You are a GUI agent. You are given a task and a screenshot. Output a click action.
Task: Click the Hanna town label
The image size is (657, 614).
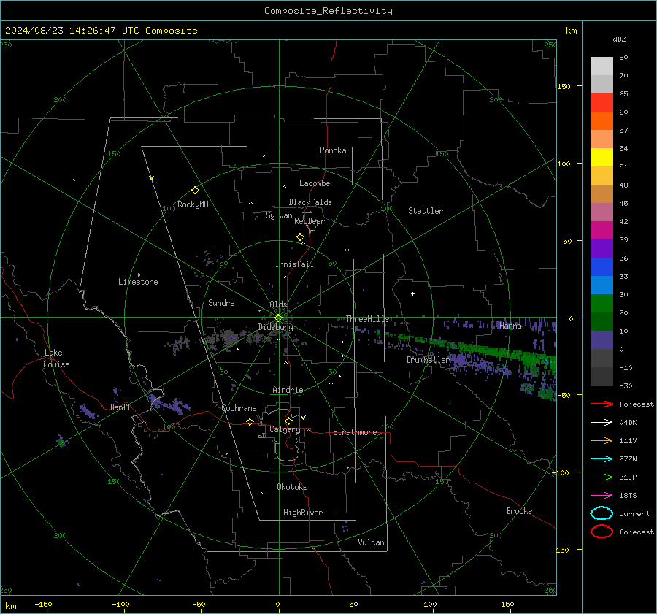pyautogui.click(x=510, y=326)
